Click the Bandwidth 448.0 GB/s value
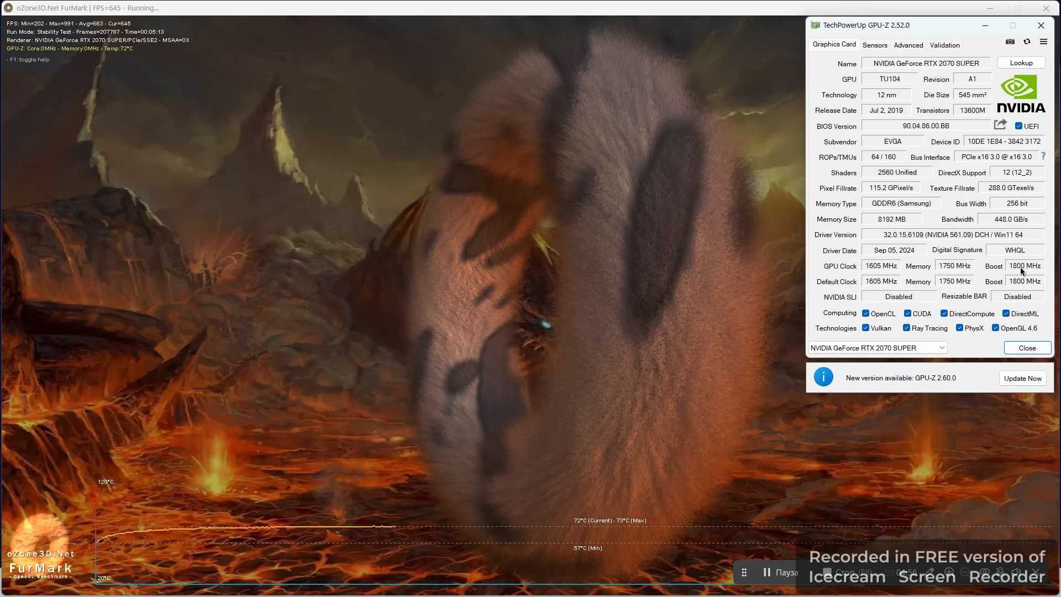This screenshot has width=1061, height=597. (1011, 219)
